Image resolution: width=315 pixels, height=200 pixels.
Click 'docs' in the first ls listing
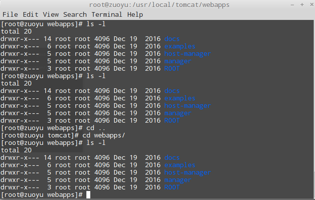172,39
